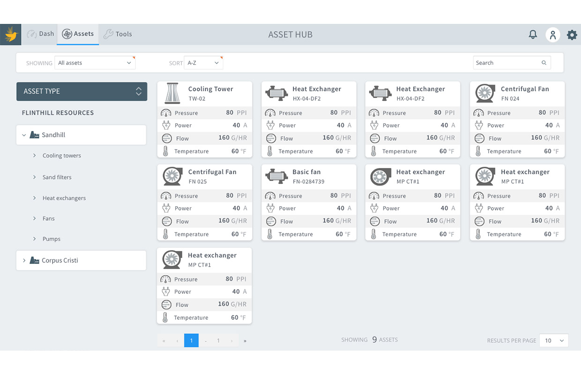Open the Showing All assets dropdown

click(x=95, y=63)
